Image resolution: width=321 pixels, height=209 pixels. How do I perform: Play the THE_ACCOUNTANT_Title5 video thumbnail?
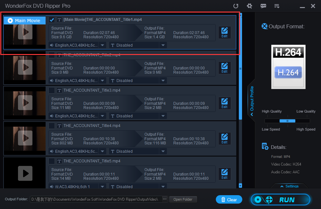(x=25, y=174)
